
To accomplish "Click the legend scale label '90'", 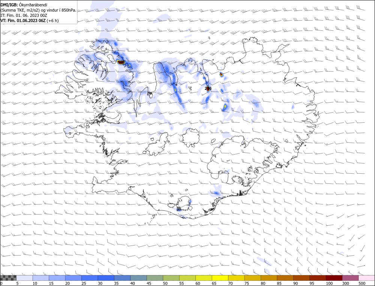I will 295,283.
